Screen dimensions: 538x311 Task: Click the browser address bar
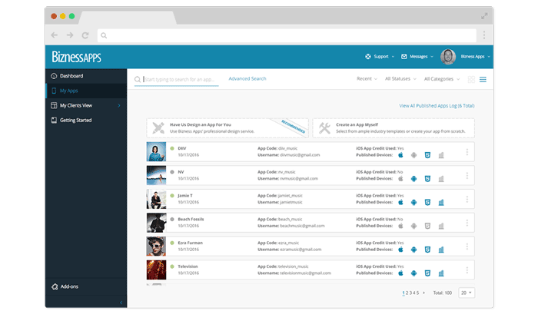coord(287,35)
